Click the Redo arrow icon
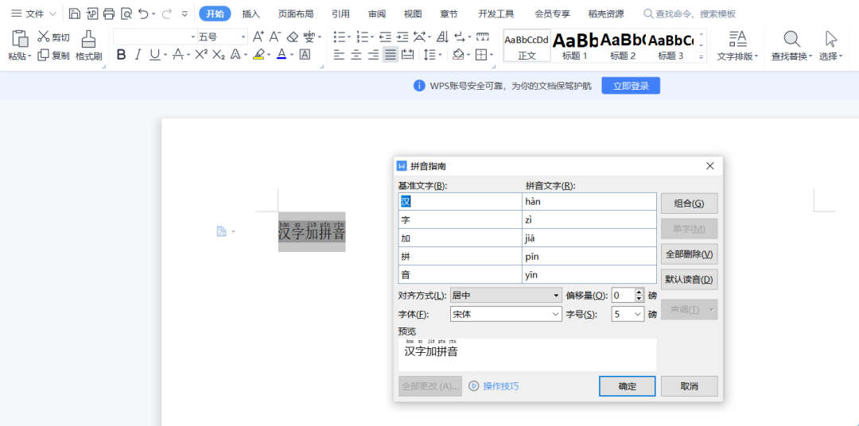 (x=166, y=14)
